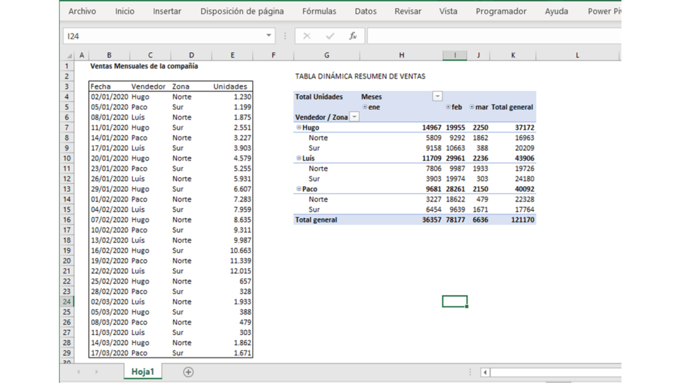Switch to the Fórmulas ribbon tab
Screen dimensions: 681x383
click(x=319, y=11)
